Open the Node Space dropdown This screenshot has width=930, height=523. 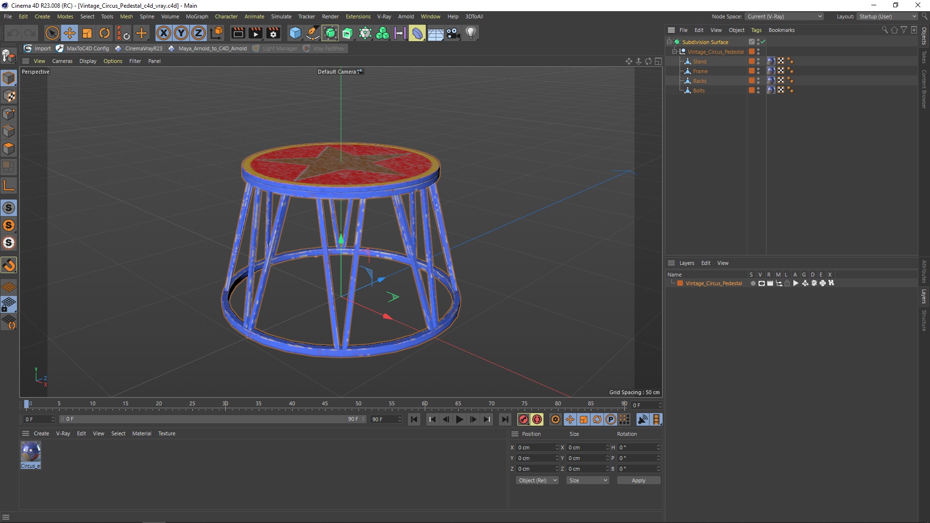click(784, 16)
